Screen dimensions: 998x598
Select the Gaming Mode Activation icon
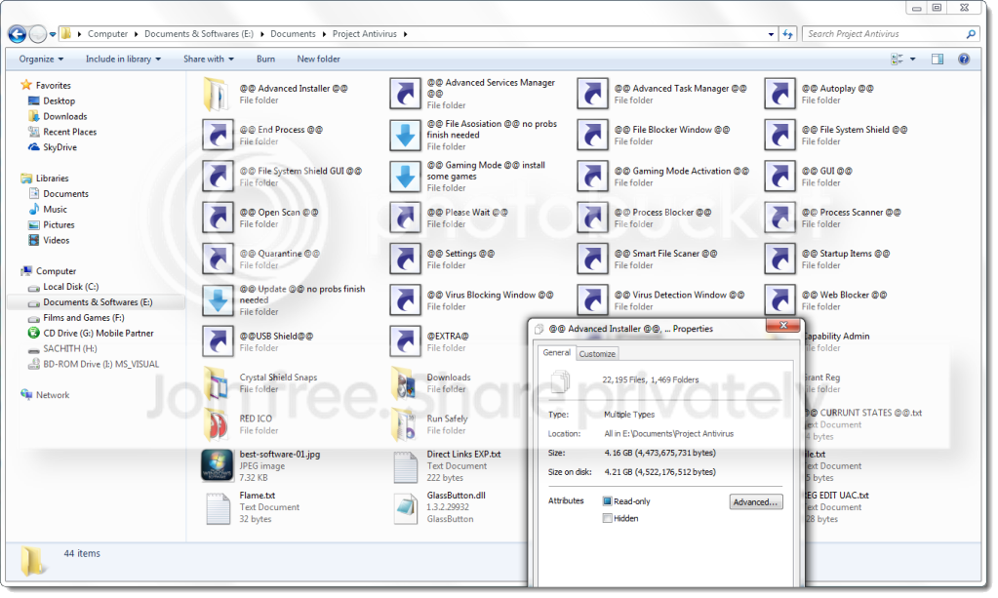[x=592, y=177]
